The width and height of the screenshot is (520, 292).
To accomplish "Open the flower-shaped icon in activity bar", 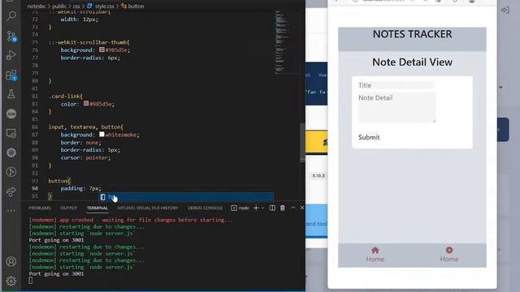I will click(11, 152).
